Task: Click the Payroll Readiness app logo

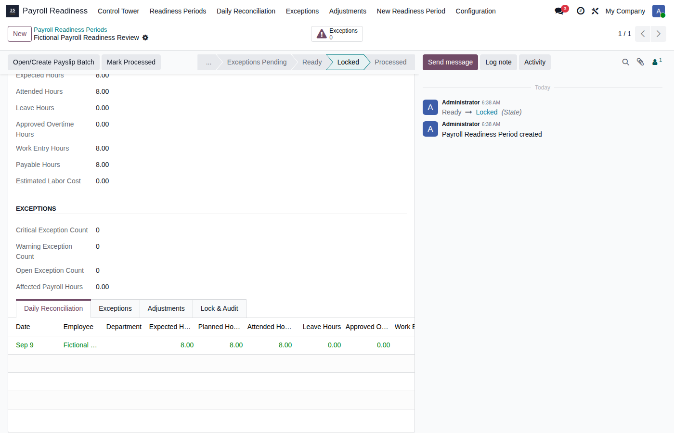Action: pyautogui.click(x=13, y=11)
